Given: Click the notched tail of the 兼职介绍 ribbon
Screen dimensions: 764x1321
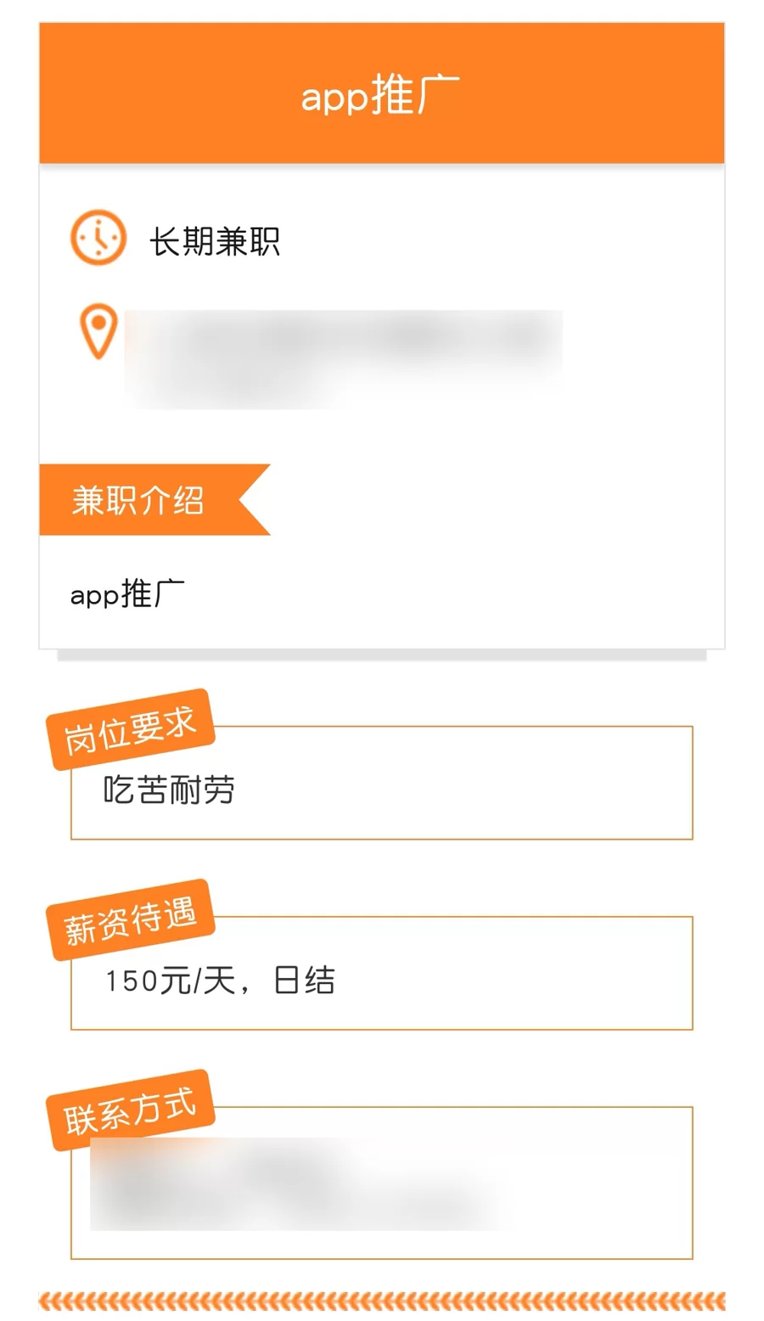Looking at the screenshot, I should click(x=253, y=500).
